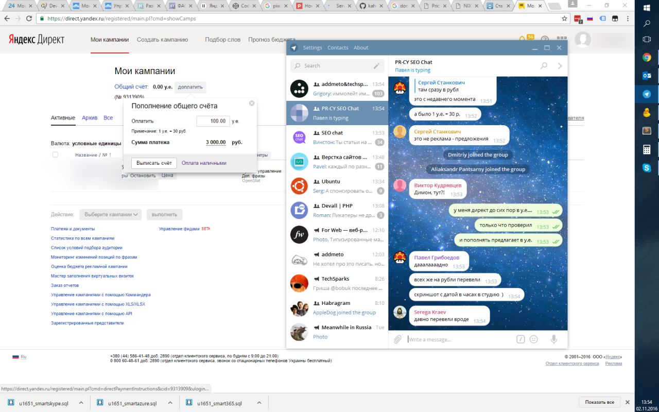Focus the payment amount field showing 100.00
The width and height of the screenshot is (659, 412).
tap(213, 121)
